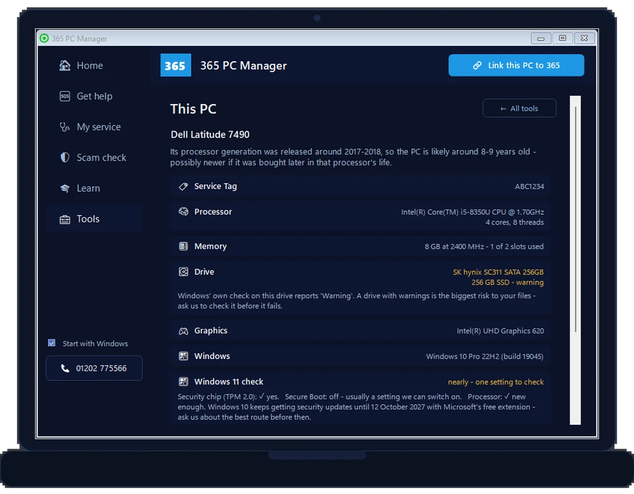
Task: Click the chain link icon in Link button
Action: click(477, 66)
